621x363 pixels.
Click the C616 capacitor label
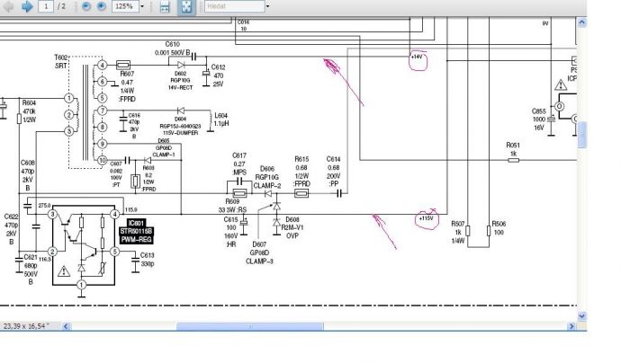point(134,116)
